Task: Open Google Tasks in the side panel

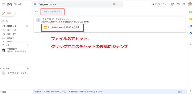Action: (191, 26)
